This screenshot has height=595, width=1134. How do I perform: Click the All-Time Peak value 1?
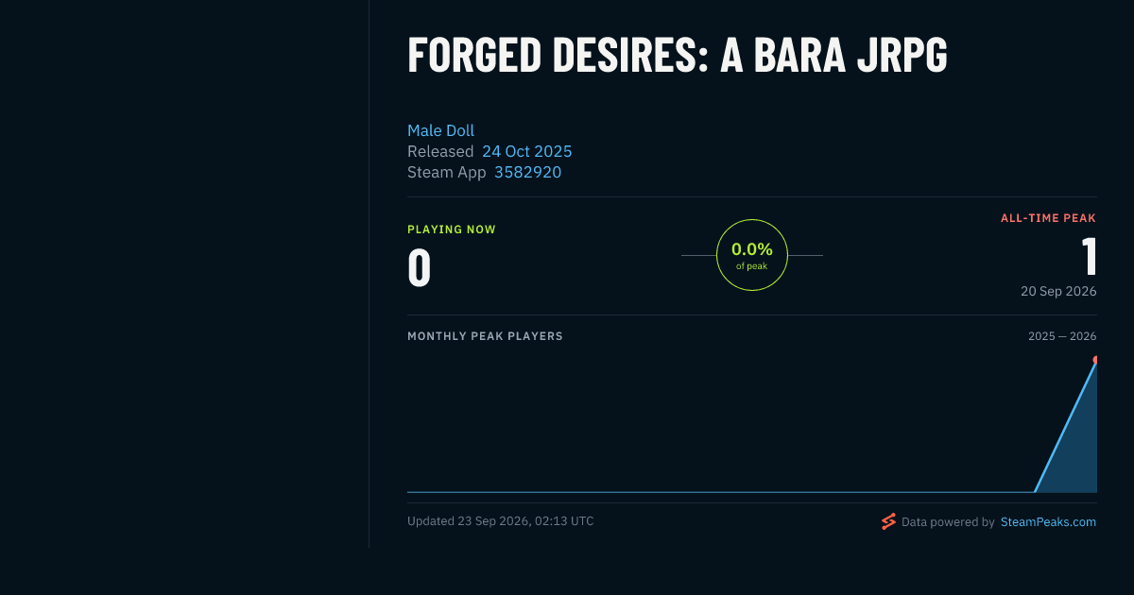[x=1089, y=256]
